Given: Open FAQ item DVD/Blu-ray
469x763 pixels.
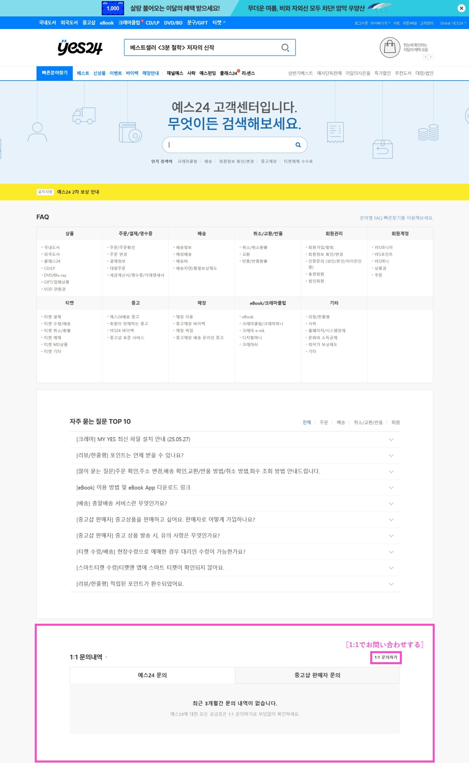Looking at the screenshot, I should click(55, 275).
